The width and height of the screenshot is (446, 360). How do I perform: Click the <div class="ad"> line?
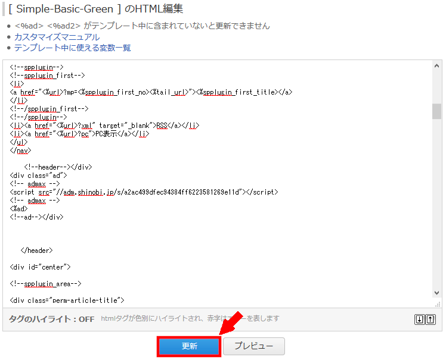coord(38,176)
